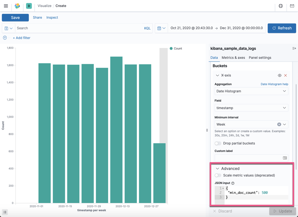This screenshot has width=298, height=217.
Task: Click the Add filter link
Action: [22, 38]
